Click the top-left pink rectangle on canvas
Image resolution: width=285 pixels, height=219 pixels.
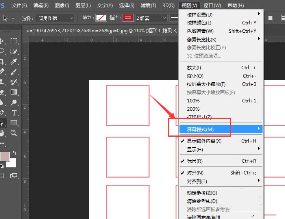click(x=128, y=106)
